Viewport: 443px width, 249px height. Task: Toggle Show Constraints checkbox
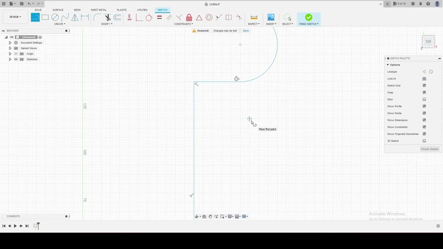[x=424, y=127]
